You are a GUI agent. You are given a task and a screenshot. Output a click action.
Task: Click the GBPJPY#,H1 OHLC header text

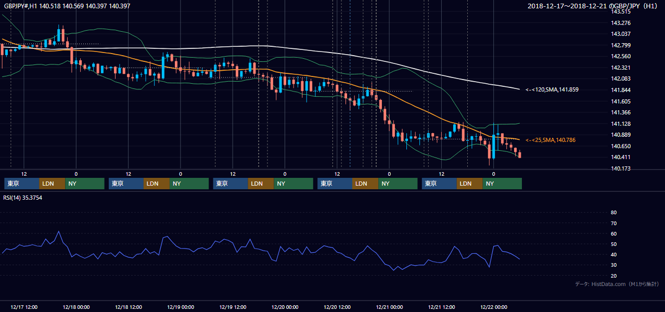coord(67,6)
